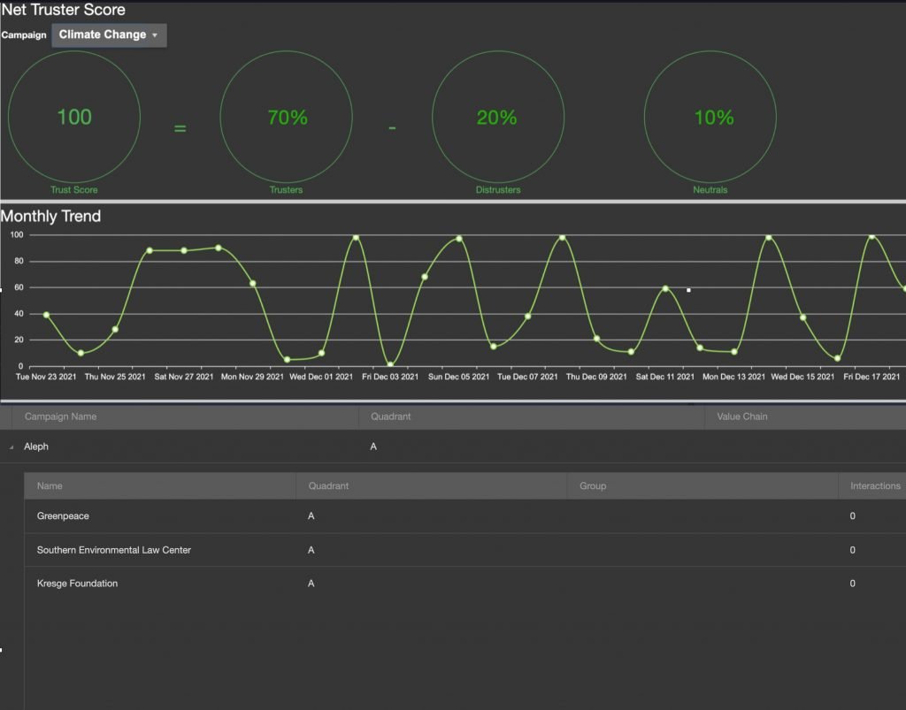This screenshot has width=906, height=710.
Task: Click Southern Environmental Law Center interactions value 0
Action: (x=852, y=550)
